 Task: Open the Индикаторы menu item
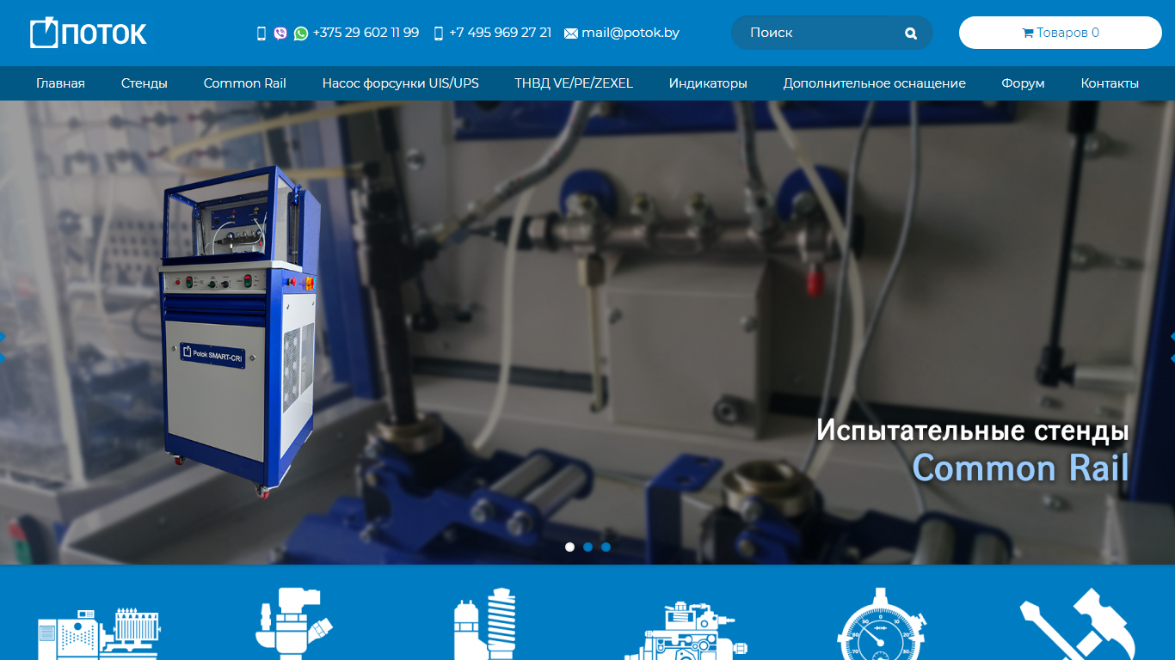coord(708,83)
